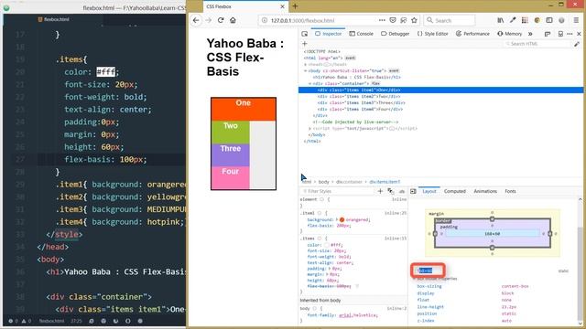Click body in the breadcrumb
586x329 pixels.
tap(323, 182)
